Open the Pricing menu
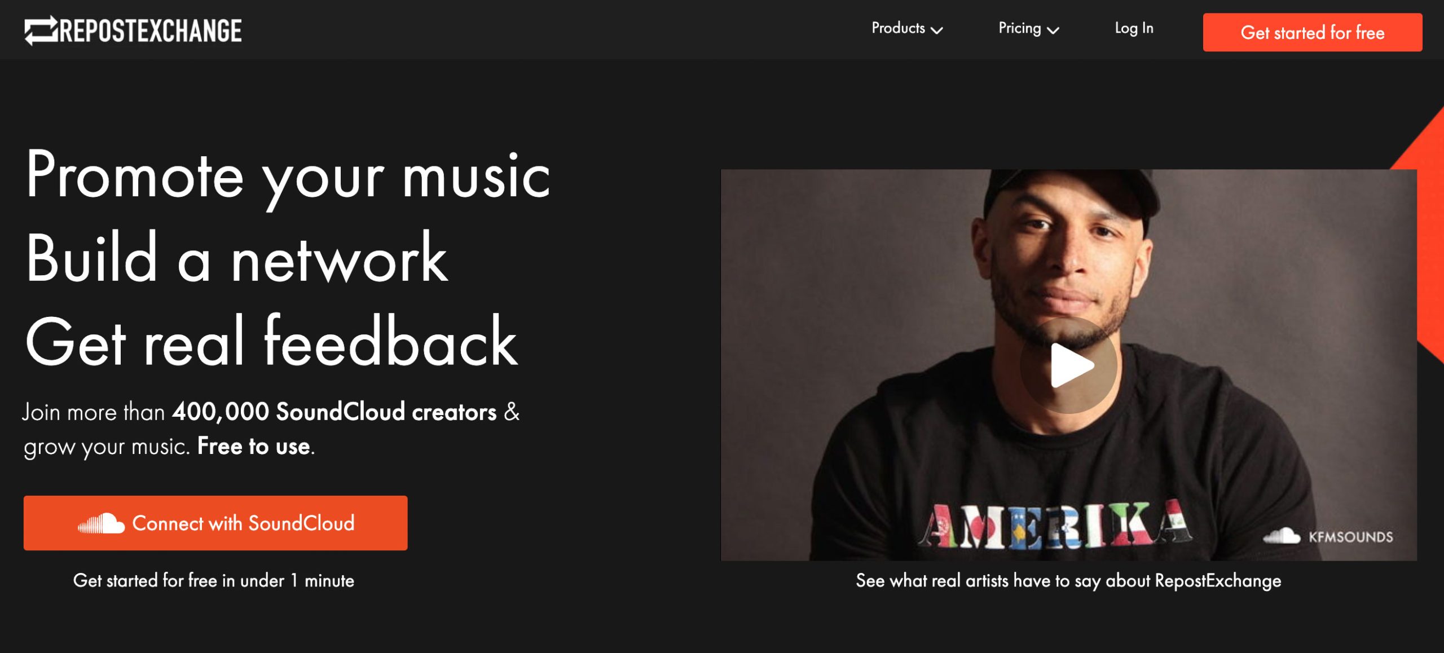The image size is (1444, 653). (x=1028, y=28)
